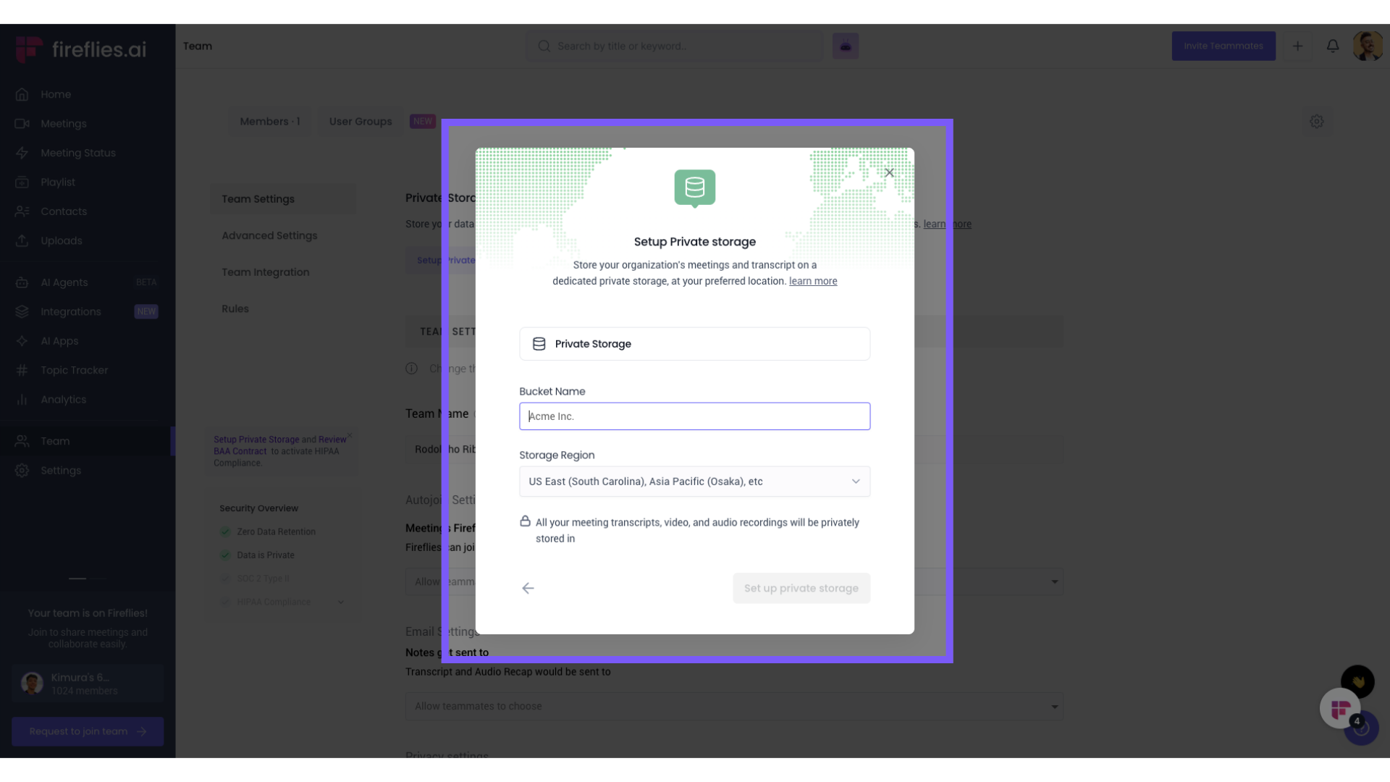
Task: Follow the learn more link in the dialog
Action: (812, 281)
